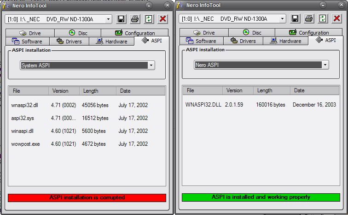Close right Nero InfoTool window

[342, 5]
